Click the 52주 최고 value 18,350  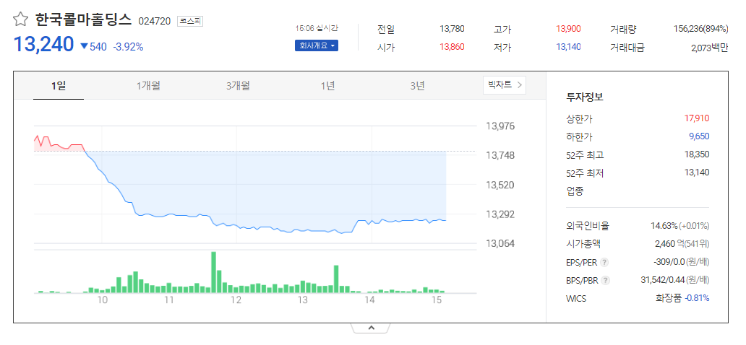click(697, 154)
